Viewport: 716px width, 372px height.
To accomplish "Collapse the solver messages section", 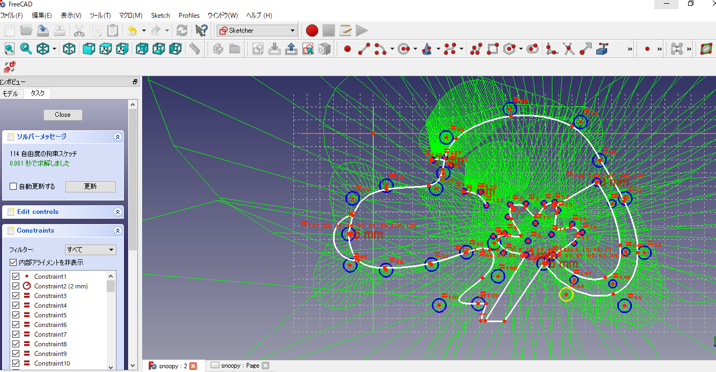I will [x=118, y=137].
